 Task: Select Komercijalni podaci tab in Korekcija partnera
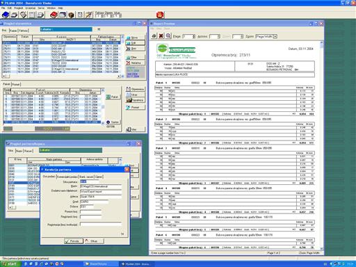tap(67, 177)
